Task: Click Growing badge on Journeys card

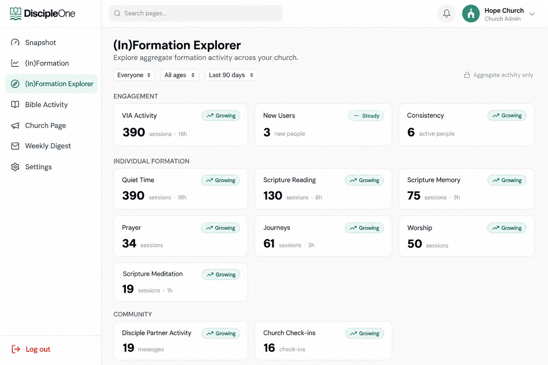Action: [365, 228]
